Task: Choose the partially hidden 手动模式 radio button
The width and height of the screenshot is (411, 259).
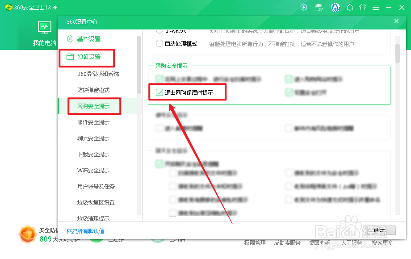Action: pyautogui.click(x=159, y=31)
